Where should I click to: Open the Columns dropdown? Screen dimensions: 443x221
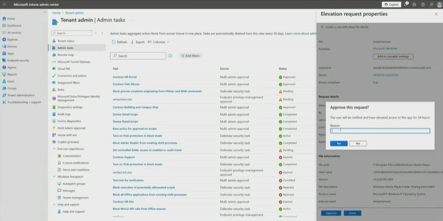click(159, 42)
